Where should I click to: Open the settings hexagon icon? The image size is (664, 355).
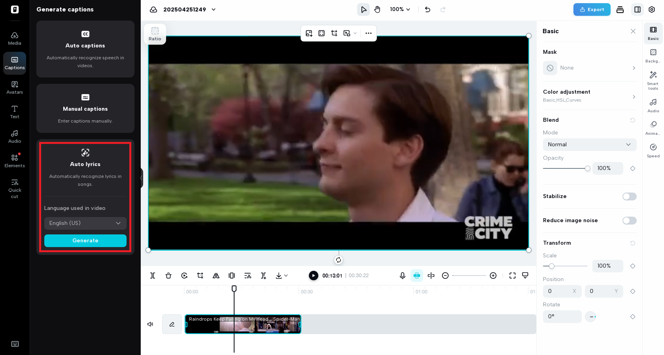tap(652, 9)
